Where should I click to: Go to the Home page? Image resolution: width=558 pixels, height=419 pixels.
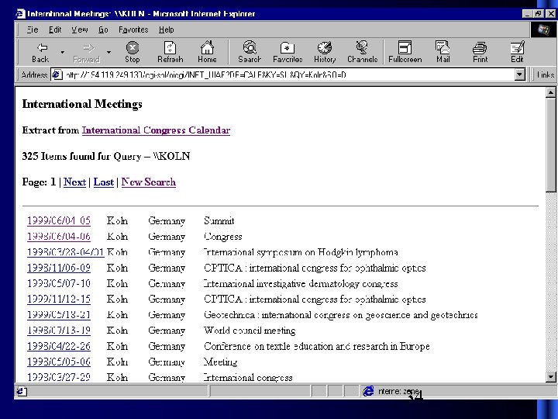click(207, 52)
